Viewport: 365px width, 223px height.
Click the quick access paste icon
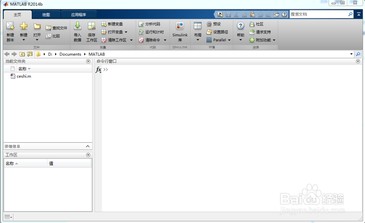[252, 15]
